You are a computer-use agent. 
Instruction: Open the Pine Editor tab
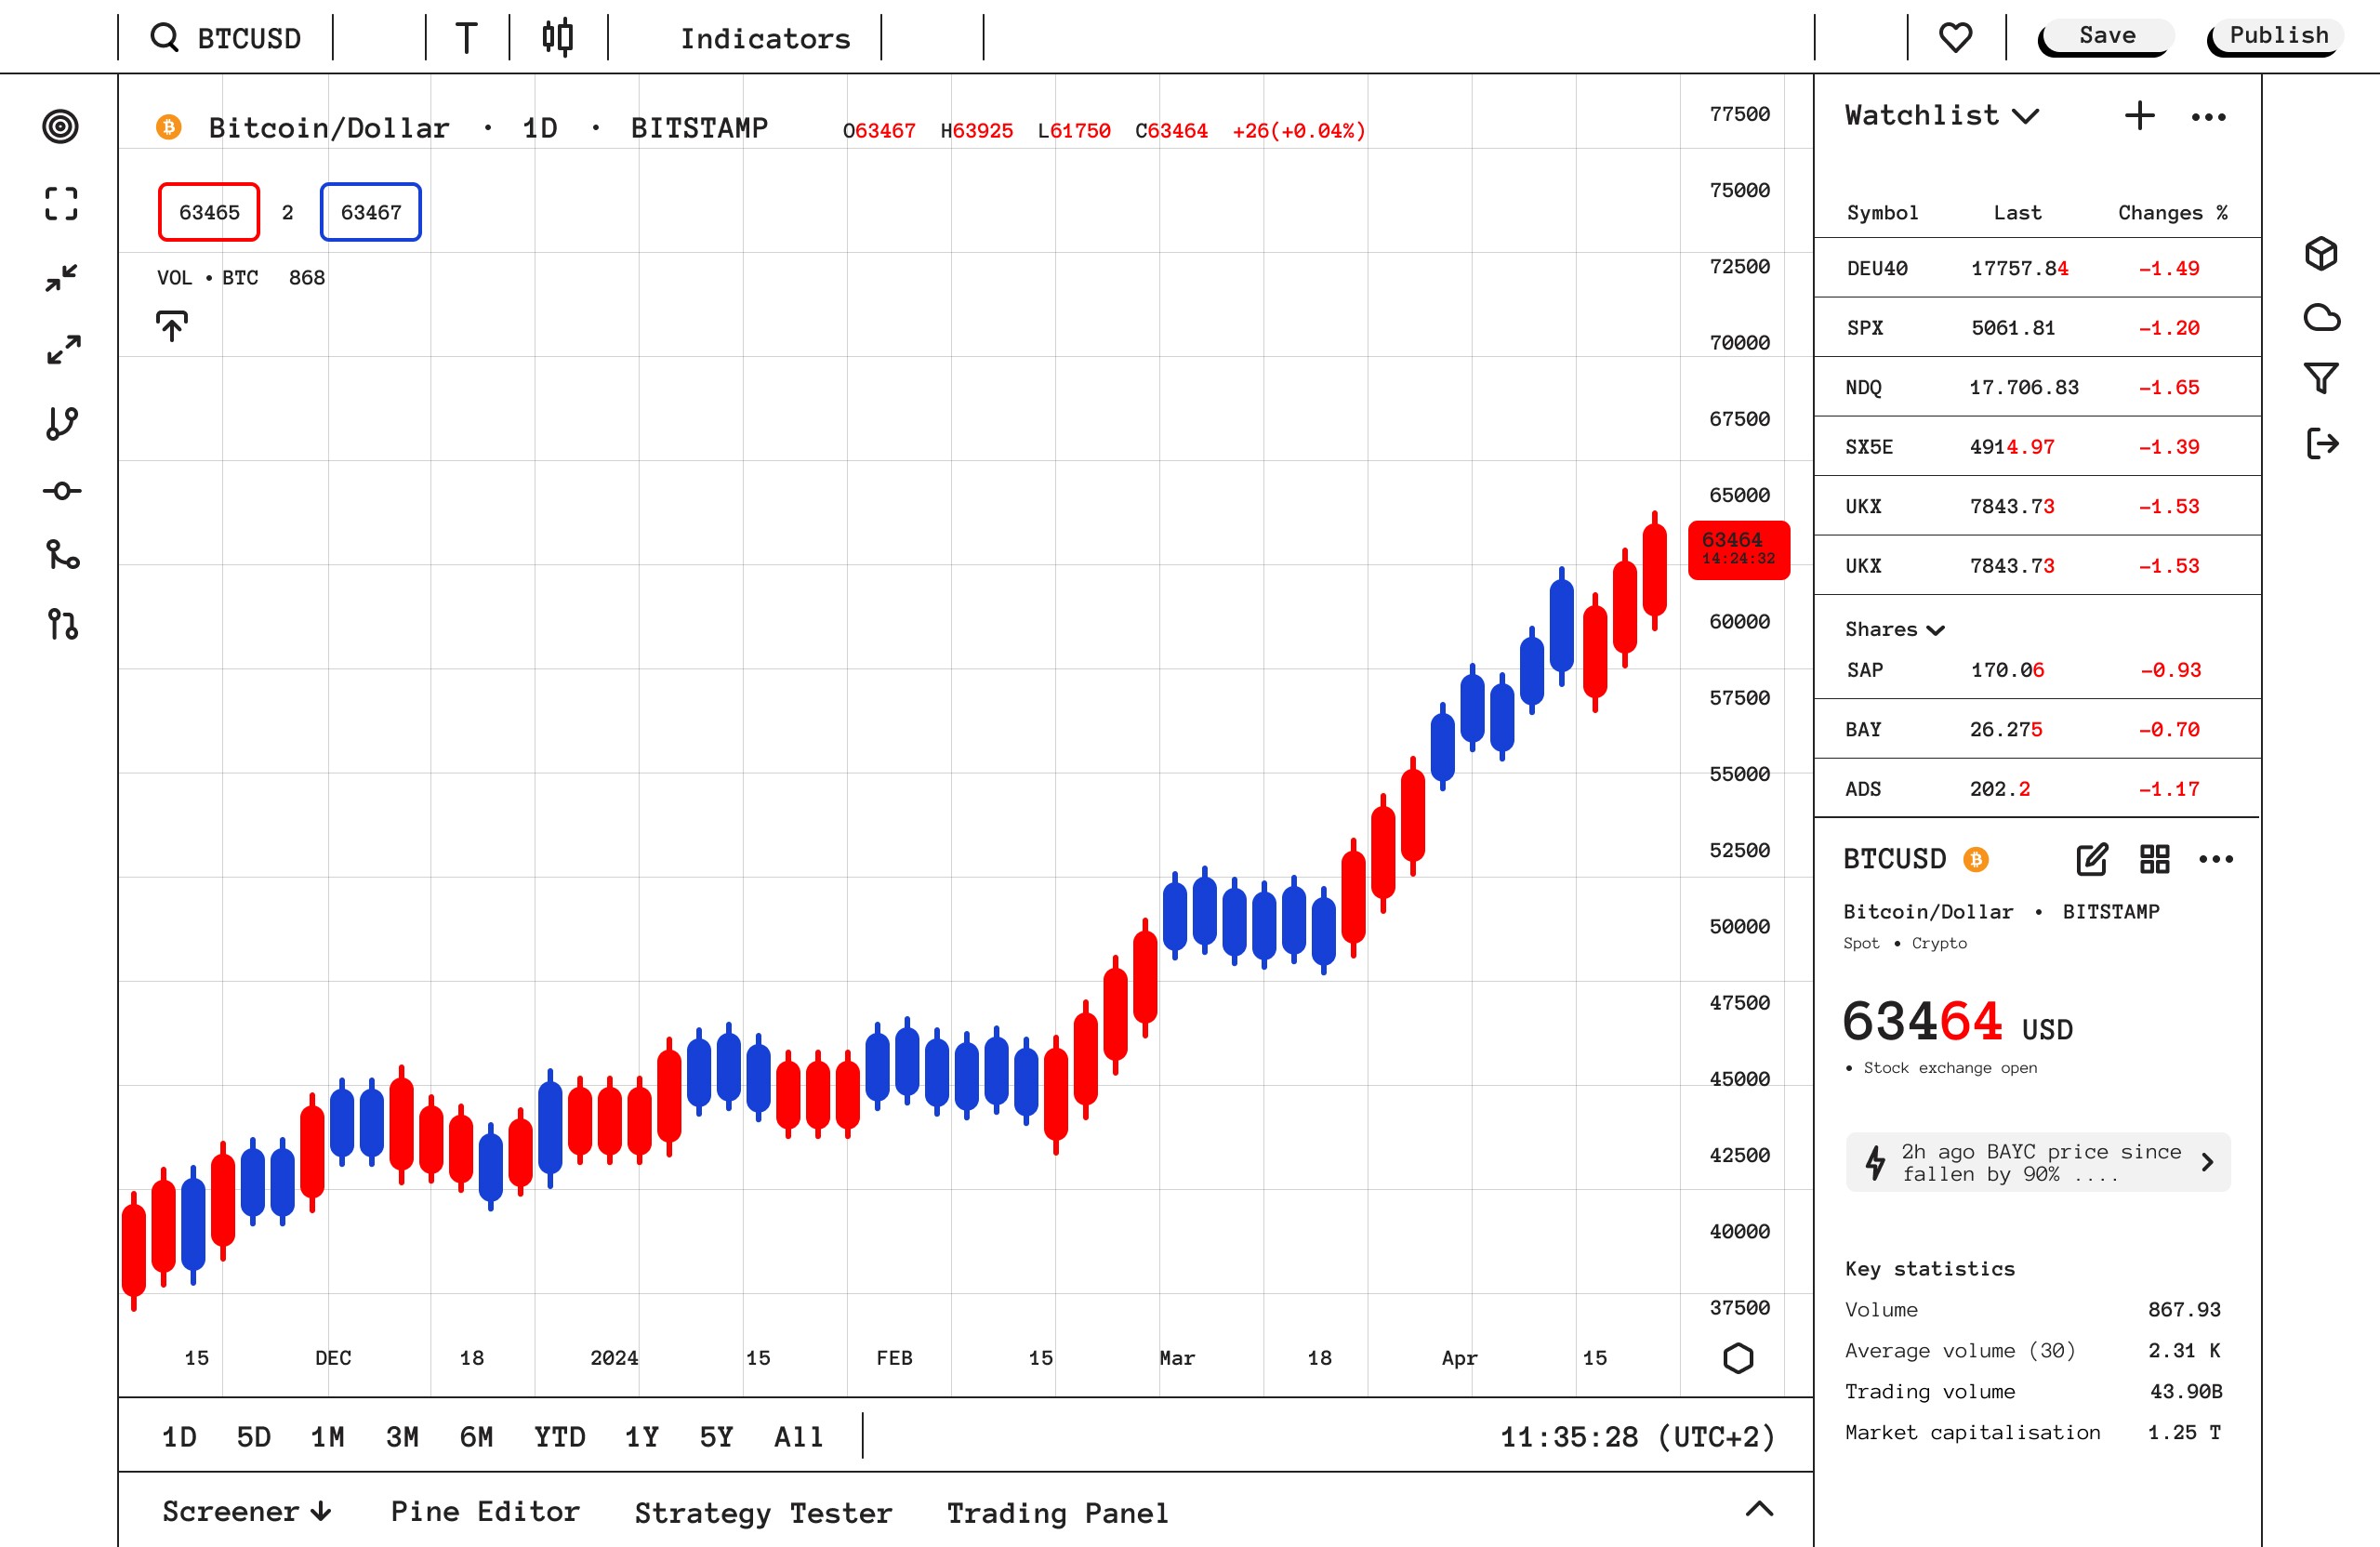pos(485,1511)
